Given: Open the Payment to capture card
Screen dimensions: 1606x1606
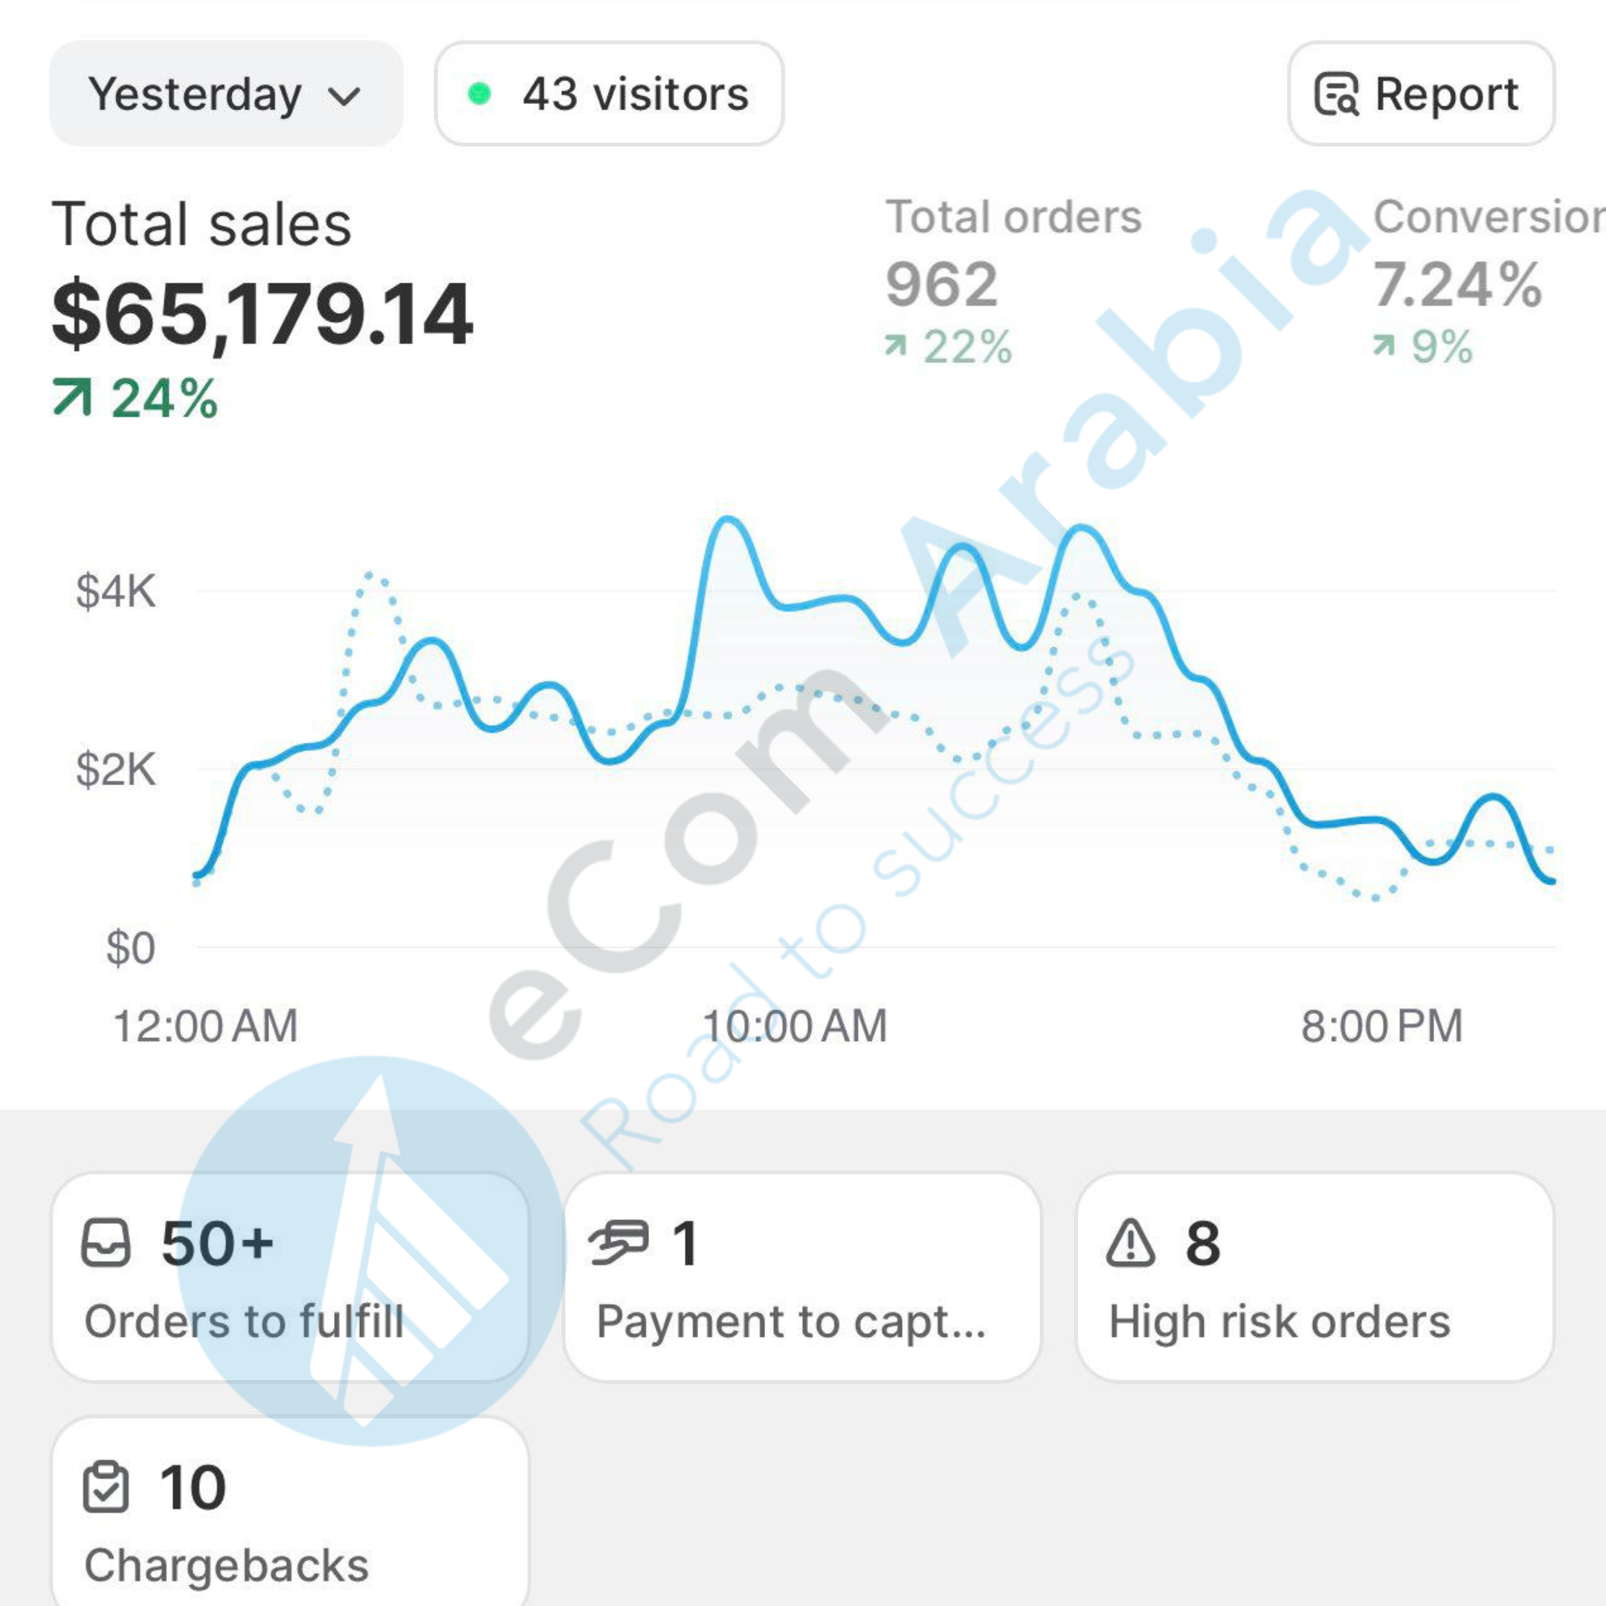Looking at the screenshot, I should click(802, 1279).
